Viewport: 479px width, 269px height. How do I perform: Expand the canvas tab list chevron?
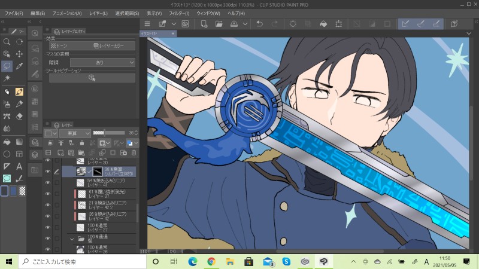click(469, 33)
